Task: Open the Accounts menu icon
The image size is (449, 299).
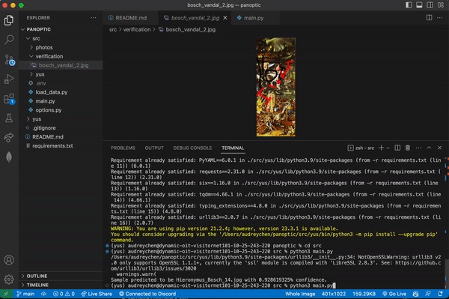Action: click(x=9, y=260)
